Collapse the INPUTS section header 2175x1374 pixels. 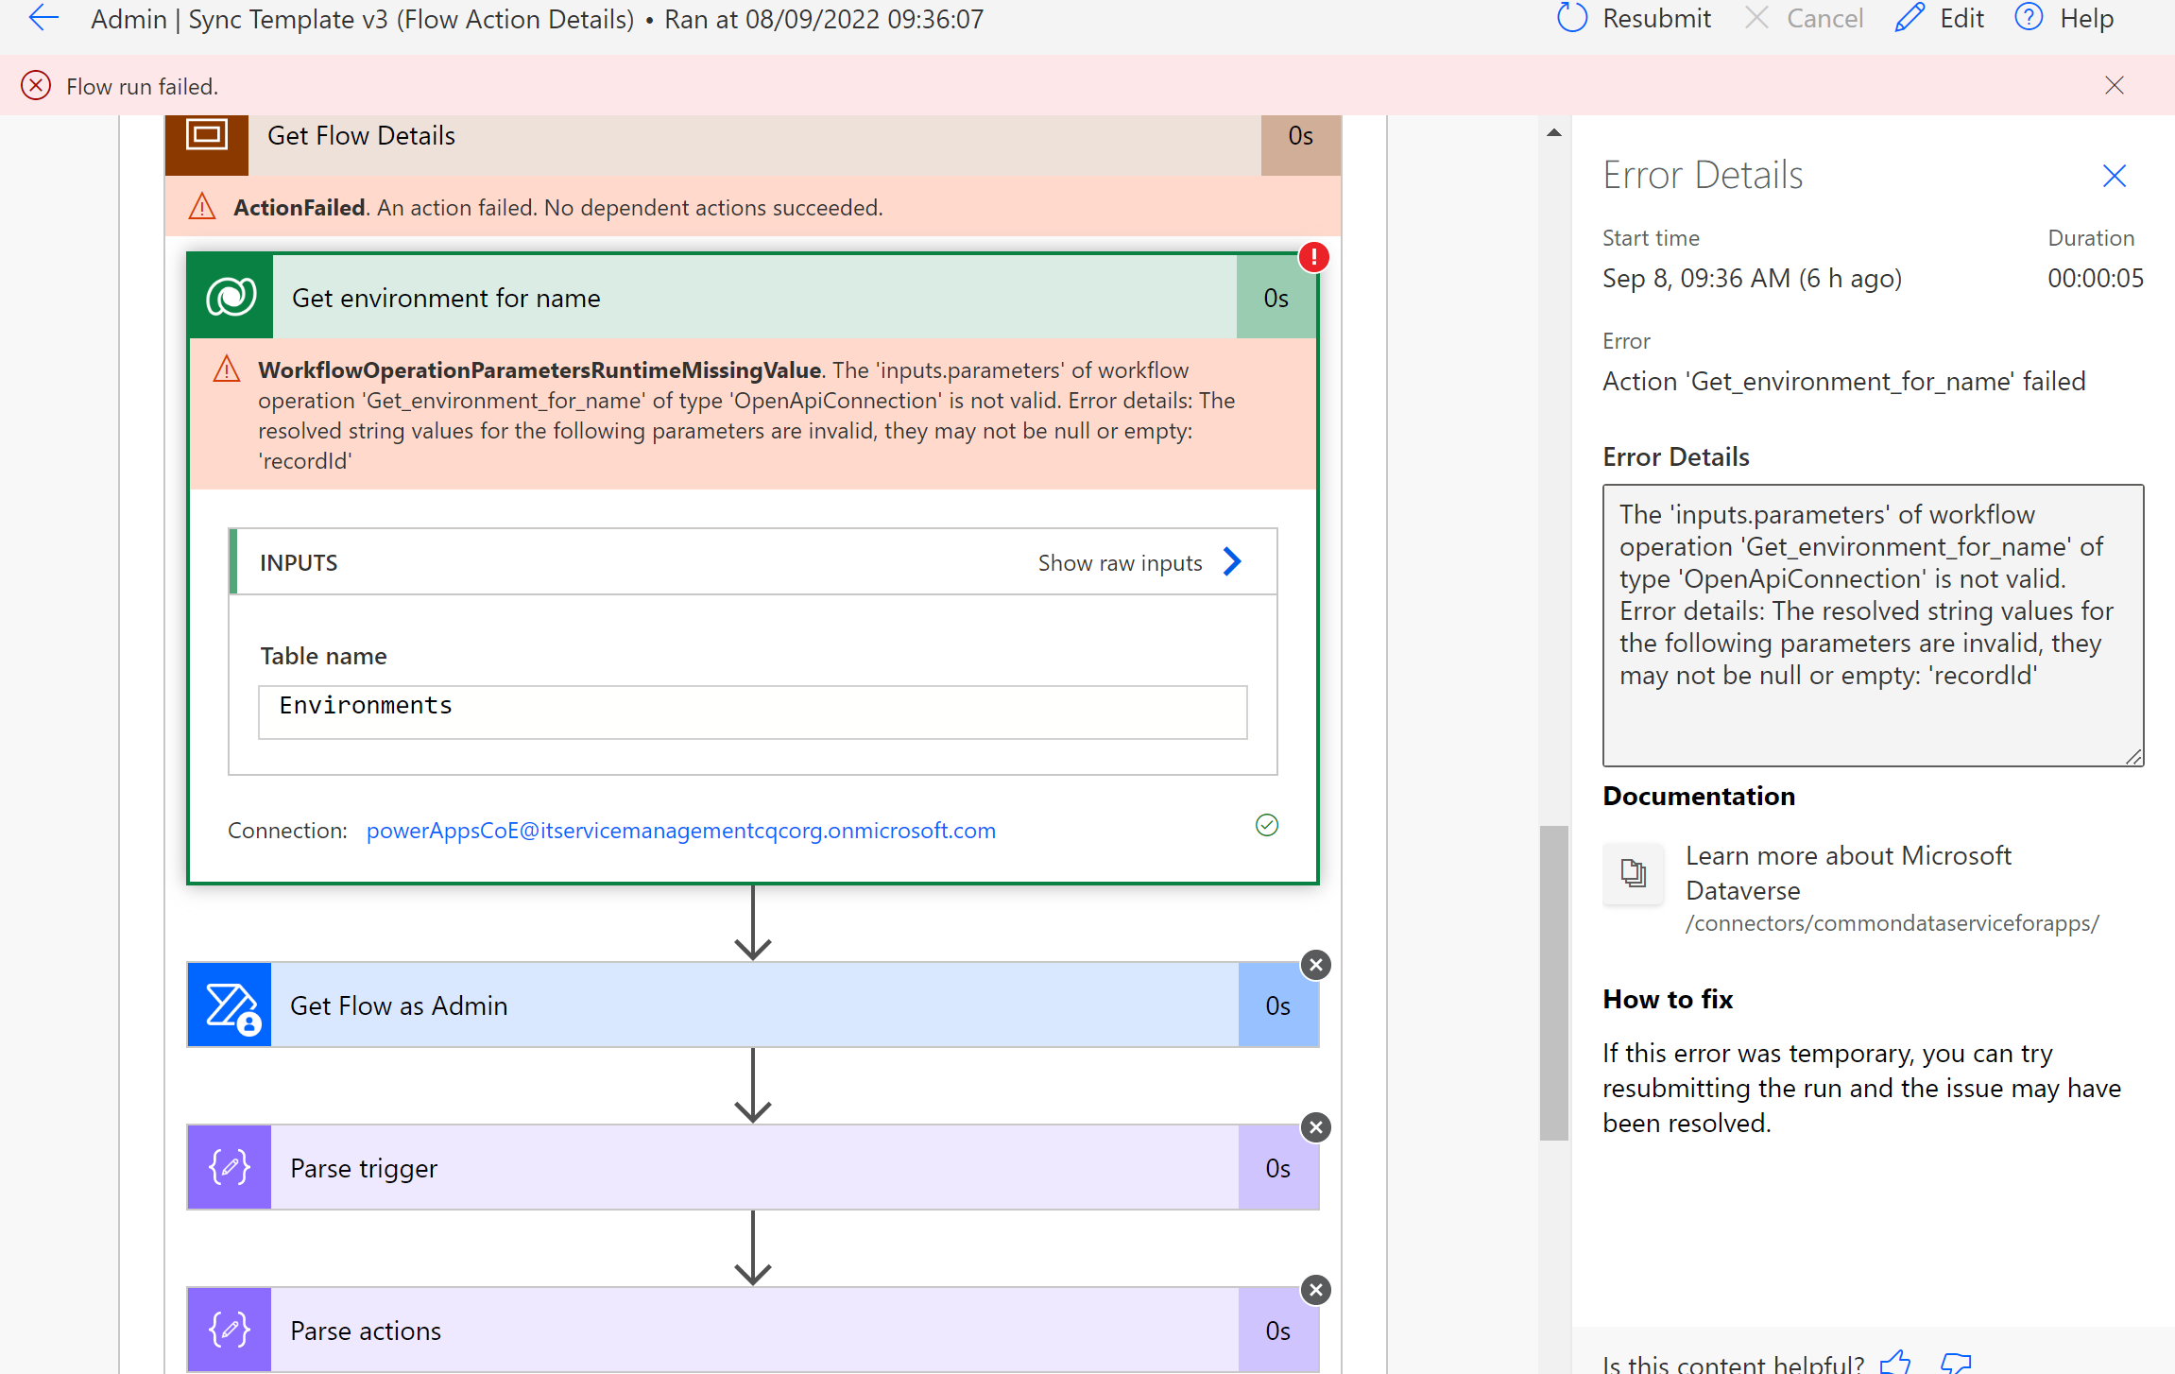click(299, 561)
